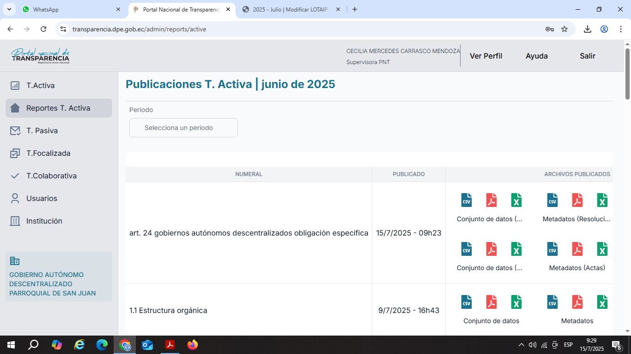Open PDF of Metadatos (Actas)
The height and width of the screenshot is (354, 631).
click(x=577, y=249)
